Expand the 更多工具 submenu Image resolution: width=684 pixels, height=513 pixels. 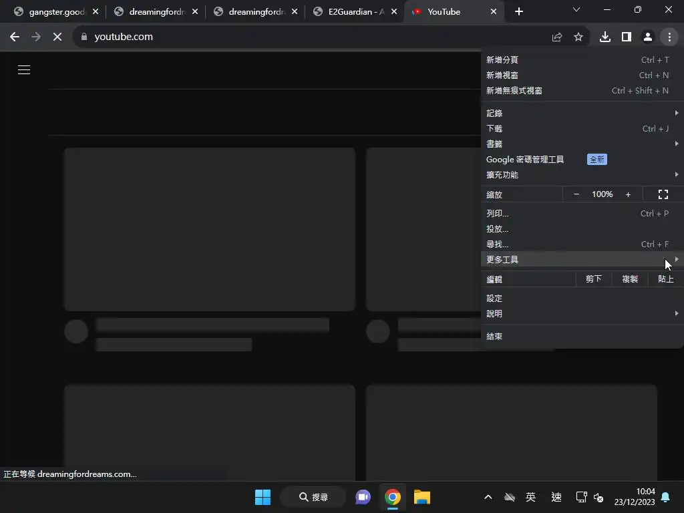coord(582,260)
